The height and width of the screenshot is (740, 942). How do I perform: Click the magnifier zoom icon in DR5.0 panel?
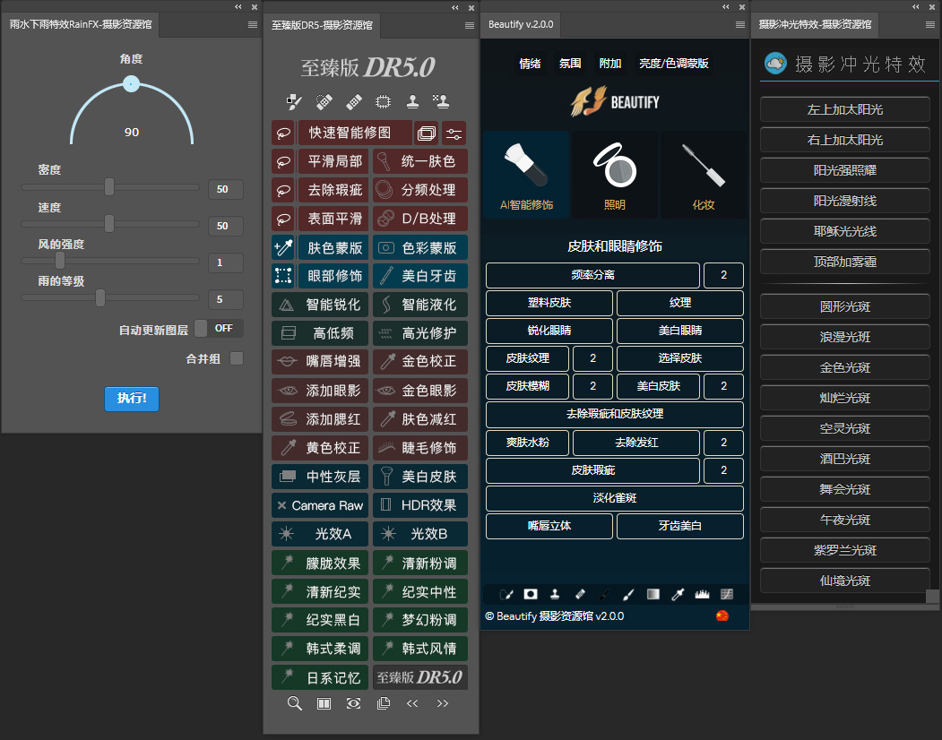[x=294, y=703]
